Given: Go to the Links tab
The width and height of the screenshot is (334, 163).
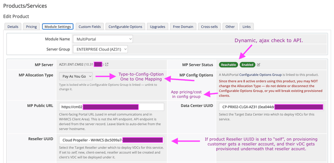Looking at the screenshot, I should (x=246, y=27).
